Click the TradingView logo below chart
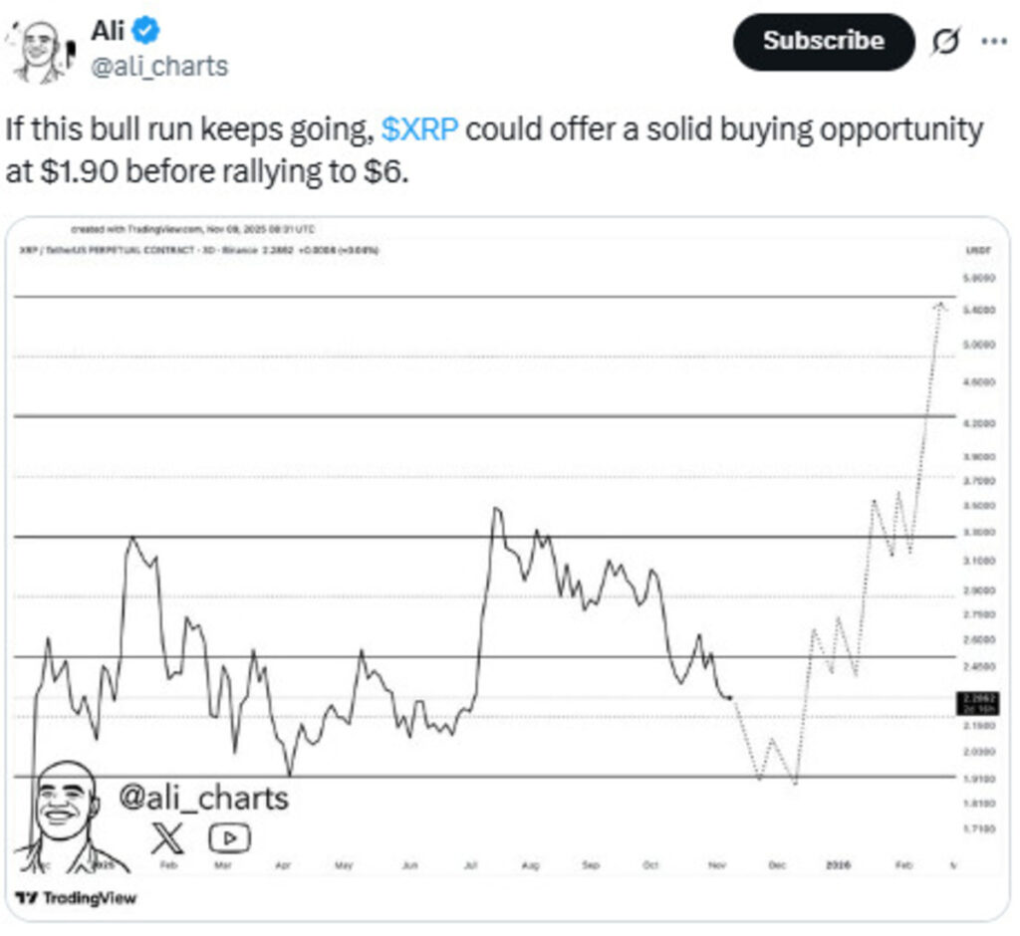 click(x=78, y=898)
